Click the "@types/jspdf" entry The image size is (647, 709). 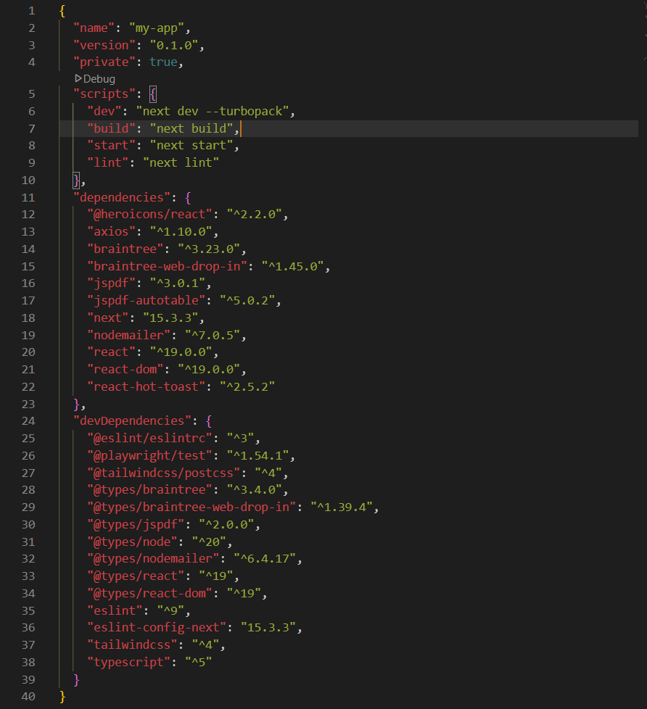coord(136,525)
